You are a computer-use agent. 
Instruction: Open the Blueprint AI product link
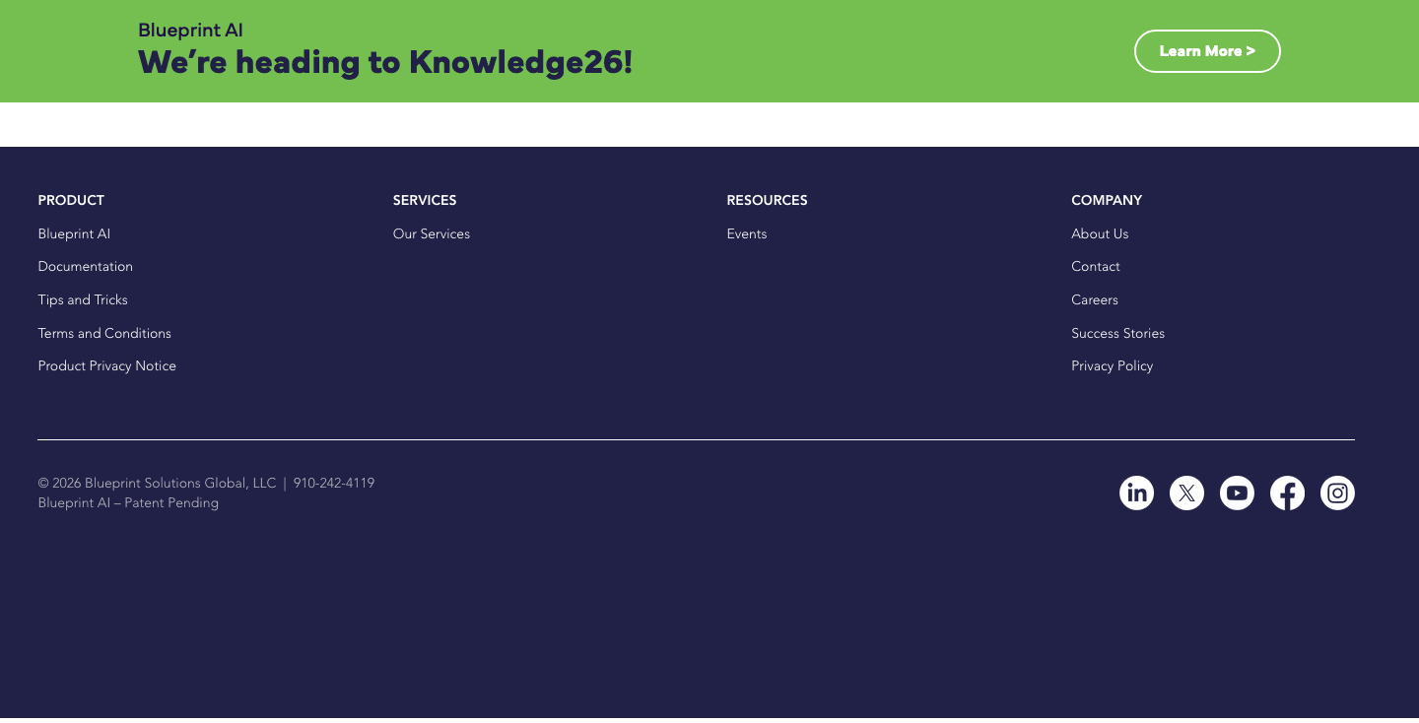pos(74,233)
